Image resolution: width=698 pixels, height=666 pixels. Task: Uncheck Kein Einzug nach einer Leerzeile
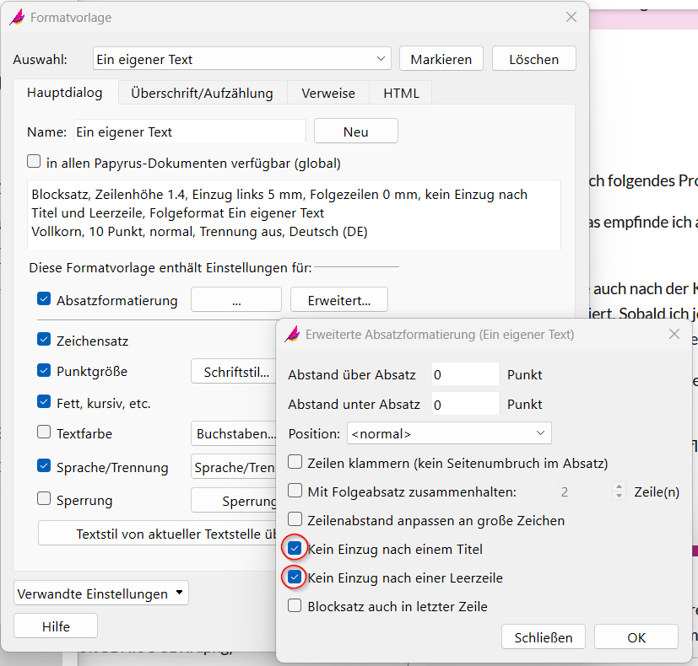tap(295, 578)
